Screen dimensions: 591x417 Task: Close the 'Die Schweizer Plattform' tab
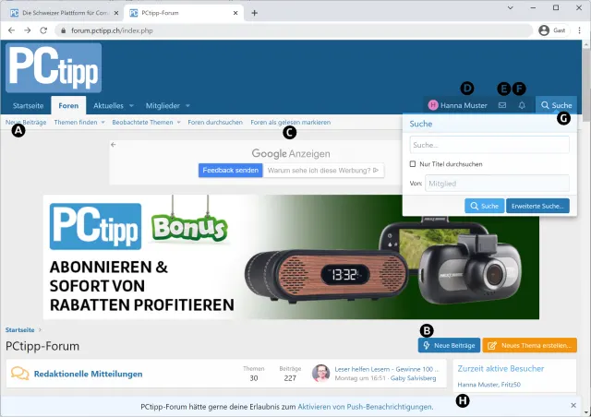pyautogui.click(x=116, y=13)
